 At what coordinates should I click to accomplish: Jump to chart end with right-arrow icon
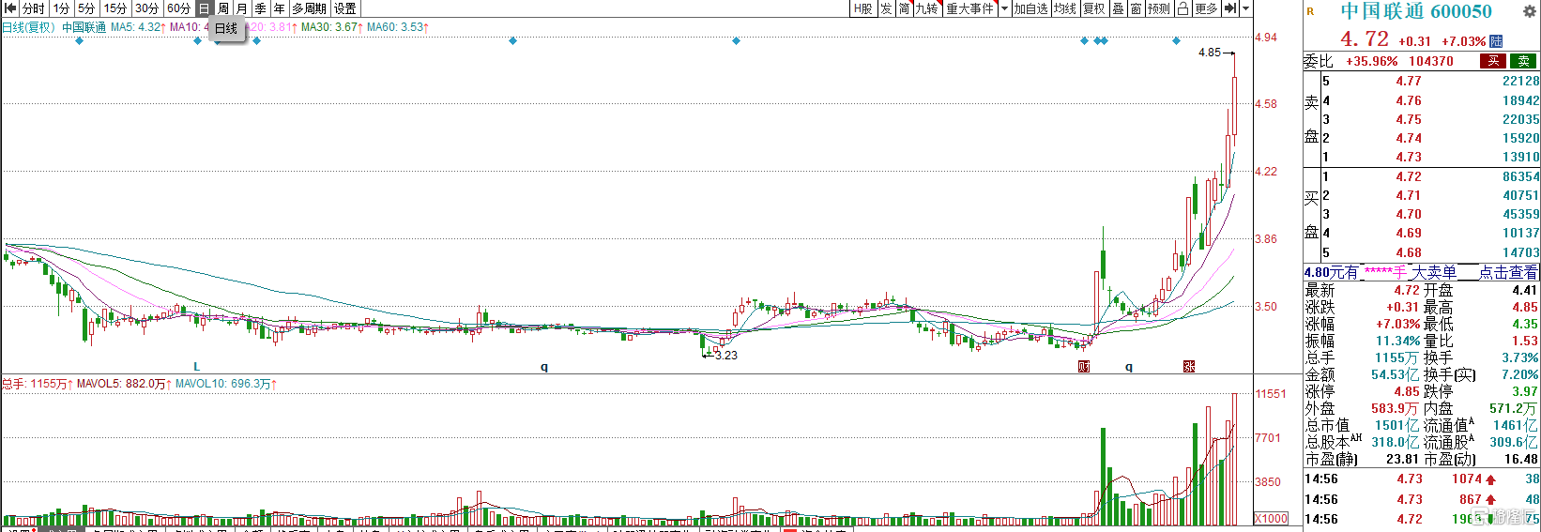(1230, 8)
